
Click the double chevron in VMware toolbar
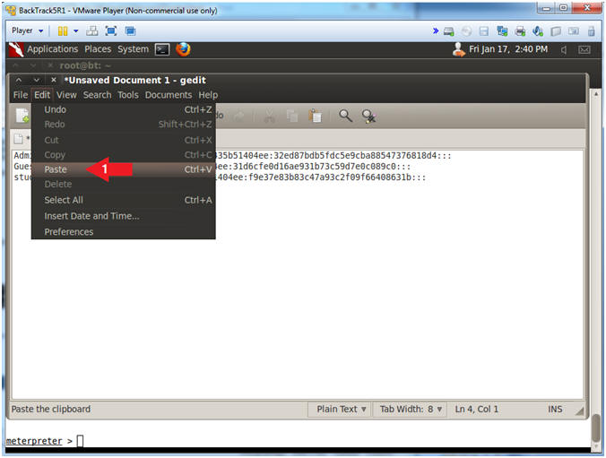[436, 30]
